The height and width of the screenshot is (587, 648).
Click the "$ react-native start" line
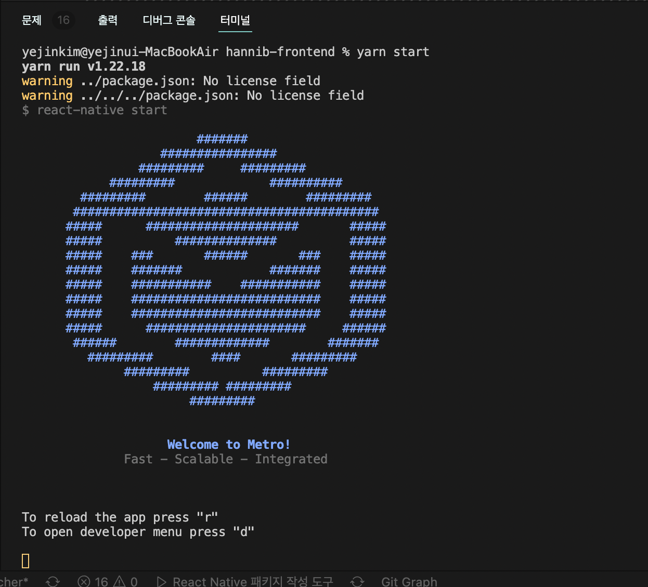(x=95, y=110)
